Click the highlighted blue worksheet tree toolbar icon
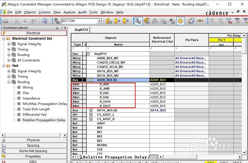This screenshot has width=248, height=163. 138,21
